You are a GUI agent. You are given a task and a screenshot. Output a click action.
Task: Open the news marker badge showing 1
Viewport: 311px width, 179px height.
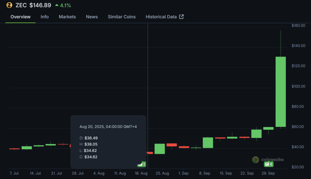tap(142, 164)
